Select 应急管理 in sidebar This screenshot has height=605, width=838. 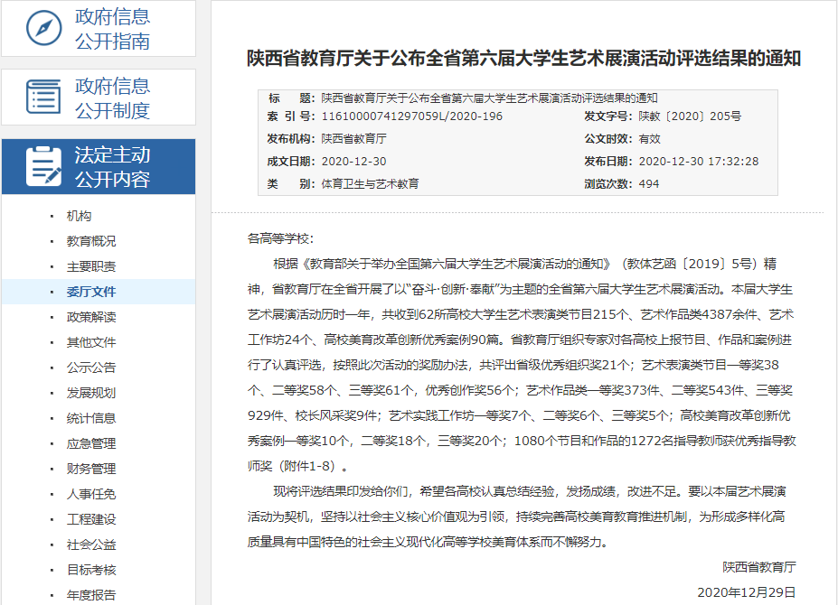[x=91, y=443]
